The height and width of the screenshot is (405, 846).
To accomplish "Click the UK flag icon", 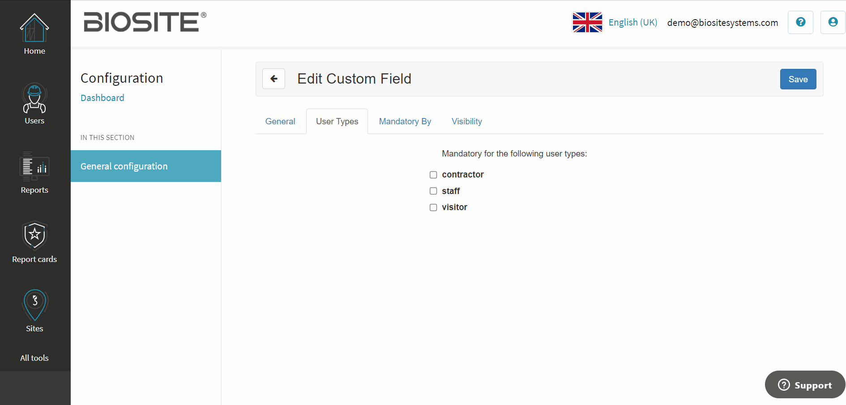I will [587, 22].
